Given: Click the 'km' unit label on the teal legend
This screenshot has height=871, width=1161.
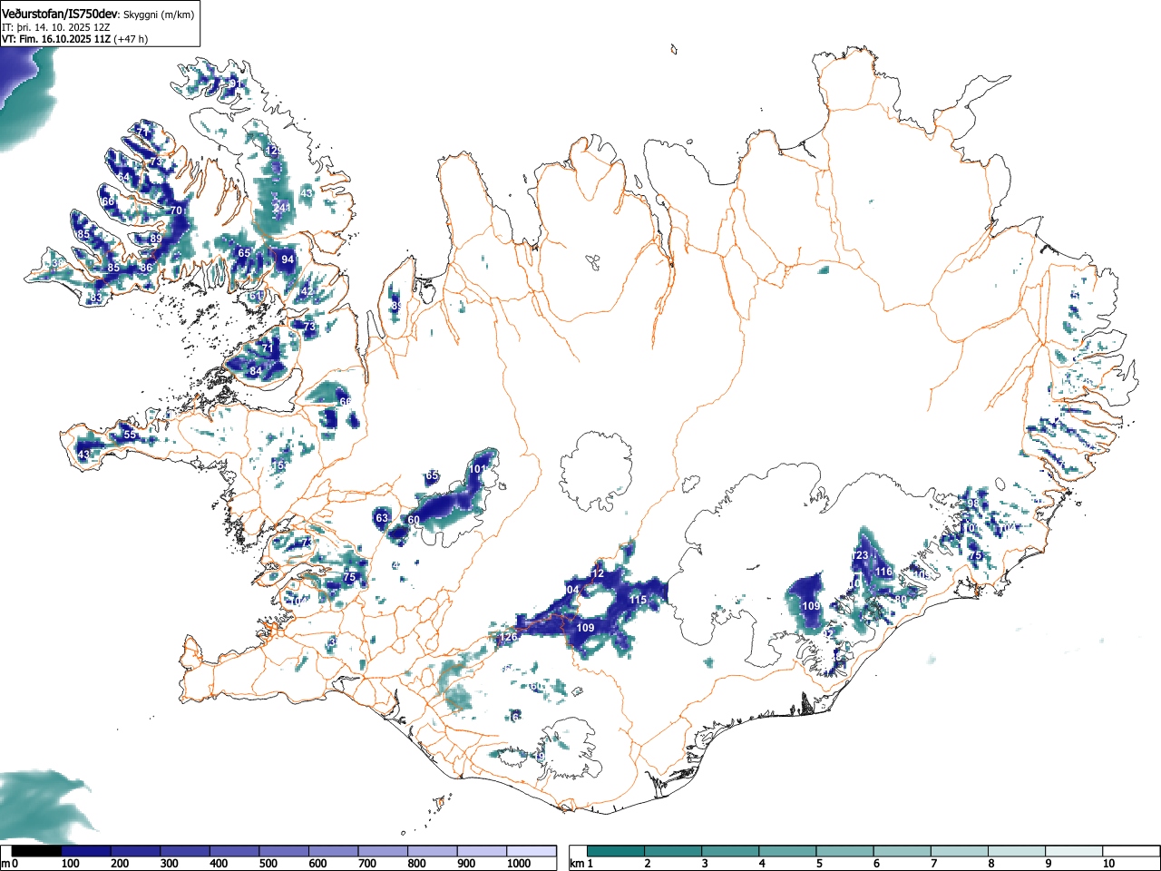Looking at the screenshot, I should tap(577, 864).
